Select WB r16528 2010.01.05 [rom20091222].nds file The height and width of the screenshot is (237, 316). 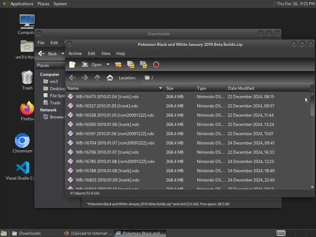point(115,115)
